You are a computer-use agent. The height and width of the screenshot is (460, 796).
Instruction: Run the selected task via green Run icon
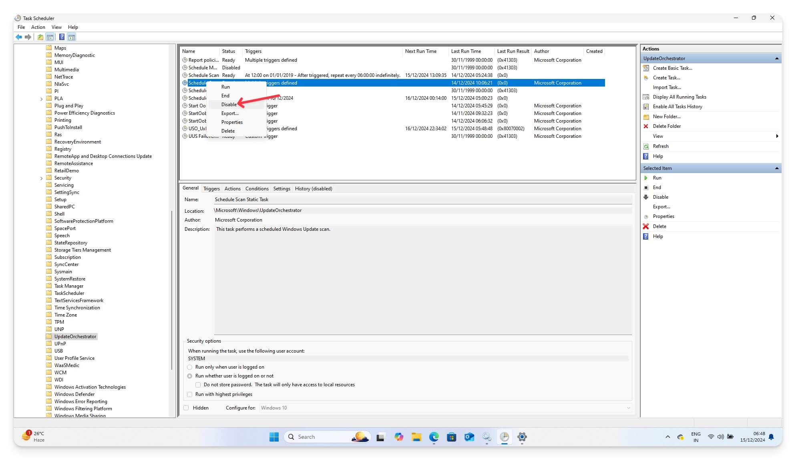(646, 178)
